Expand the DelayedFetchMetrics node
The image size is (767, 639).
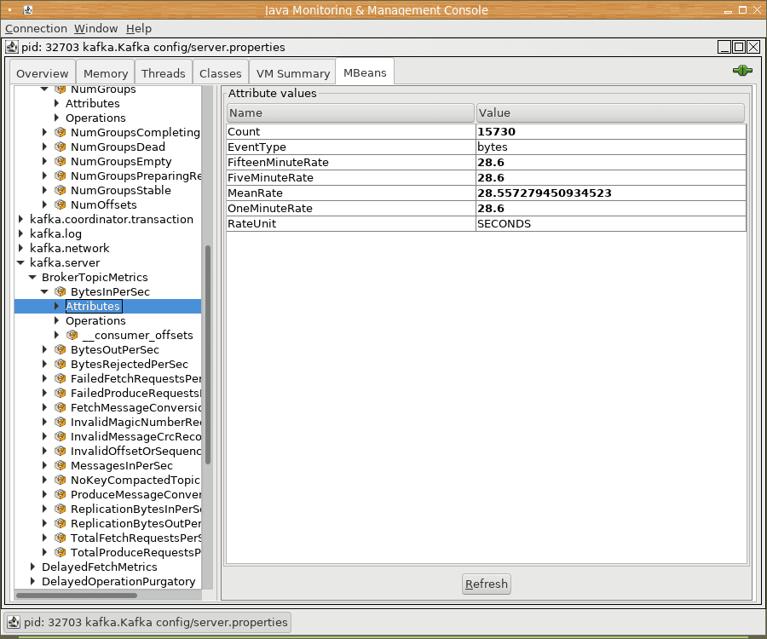(32, 567)
